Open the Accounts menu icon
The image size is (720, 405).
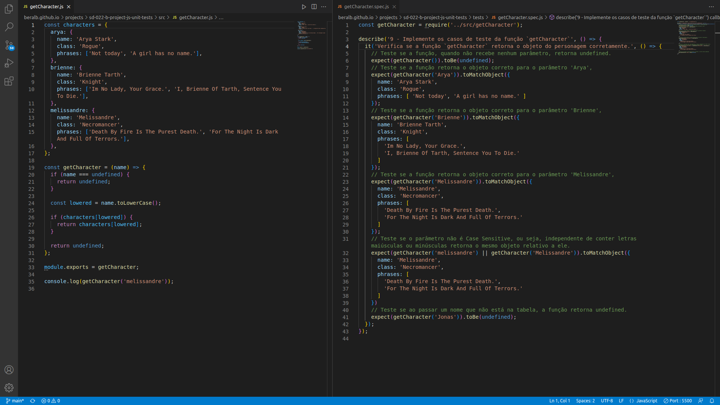pyautogui.click(x=9, y=370)
